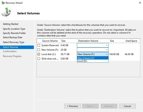Screen dimensions: 143x112
Task: Click the '(Disk does not ...' volume name
Action: click(x=50, y=59)
